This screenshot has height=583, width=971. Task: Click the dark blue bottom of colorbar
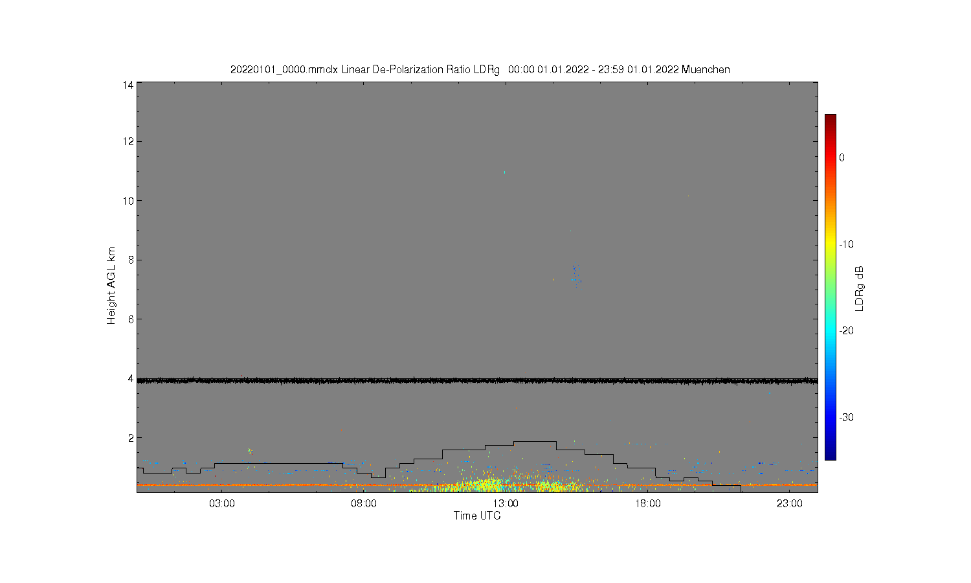[830, 455]
